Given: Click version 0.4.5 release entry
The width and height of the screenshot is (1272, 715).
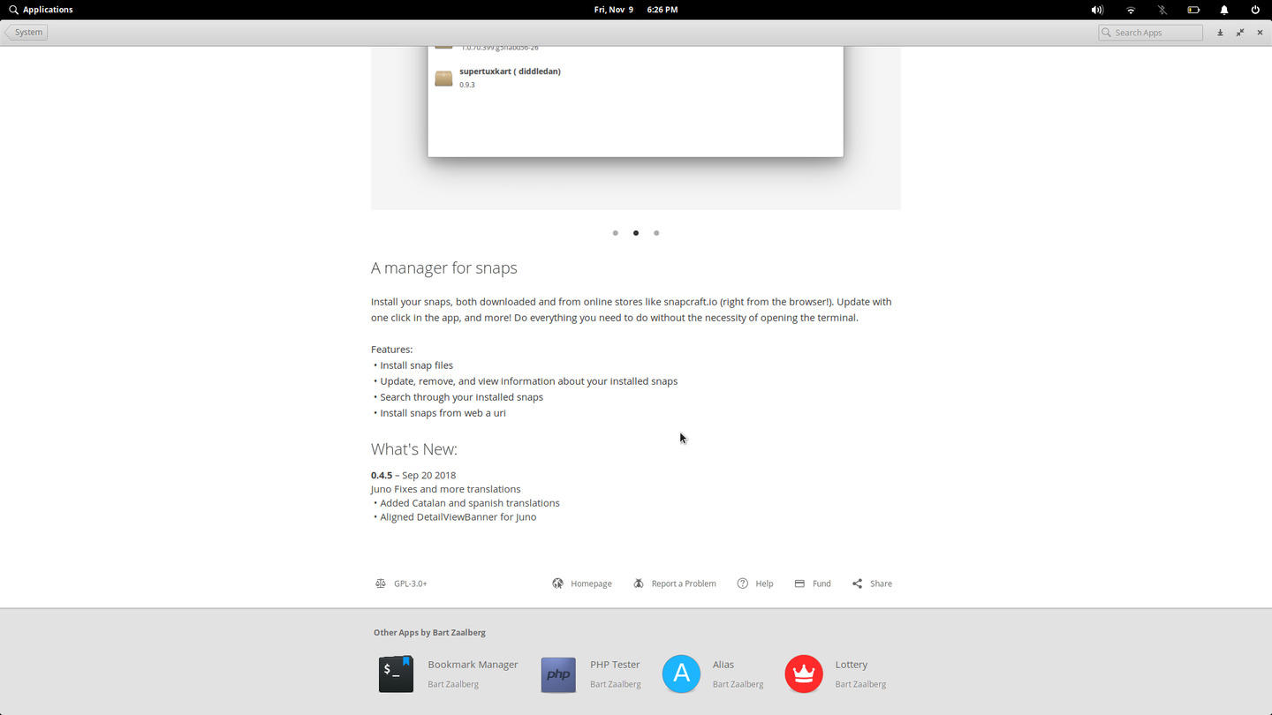Looking at the screenshot, I should pyautogui.click(x=413, y=475).
